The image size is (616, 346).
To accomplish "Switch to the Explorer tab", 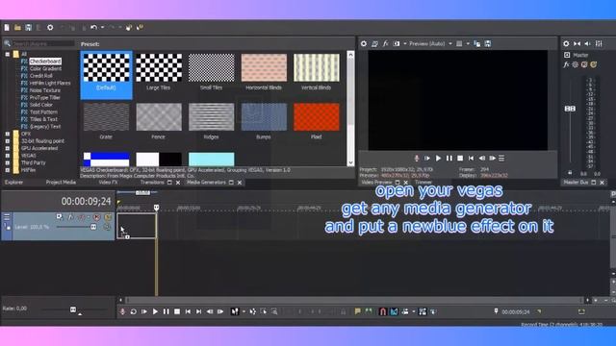I will pos(13,183).
